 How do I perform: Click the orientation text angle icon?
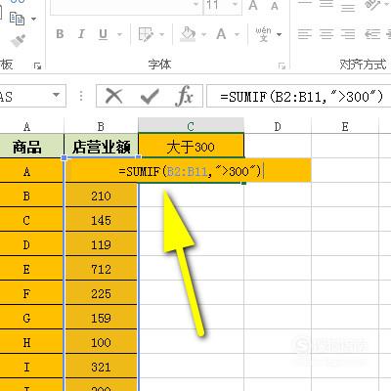(372, 5)
